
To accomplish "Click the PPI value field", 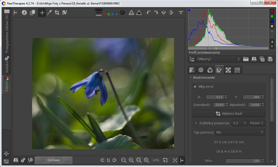I will tap(243, 161).
